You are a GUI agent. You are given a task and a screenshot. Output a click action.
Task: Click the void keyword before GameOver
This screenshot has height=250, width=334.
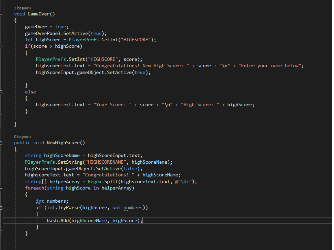click(20, 14)
